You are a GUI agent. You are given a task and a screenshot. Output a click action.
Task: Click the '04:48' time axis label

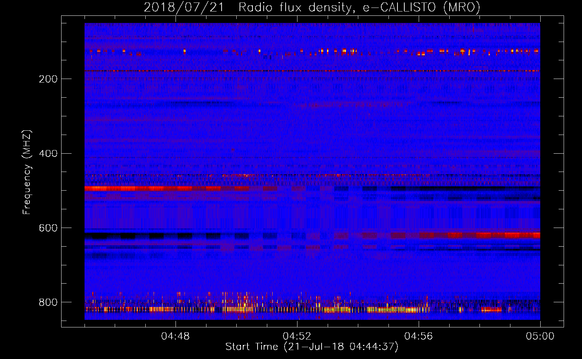point(176,336)
